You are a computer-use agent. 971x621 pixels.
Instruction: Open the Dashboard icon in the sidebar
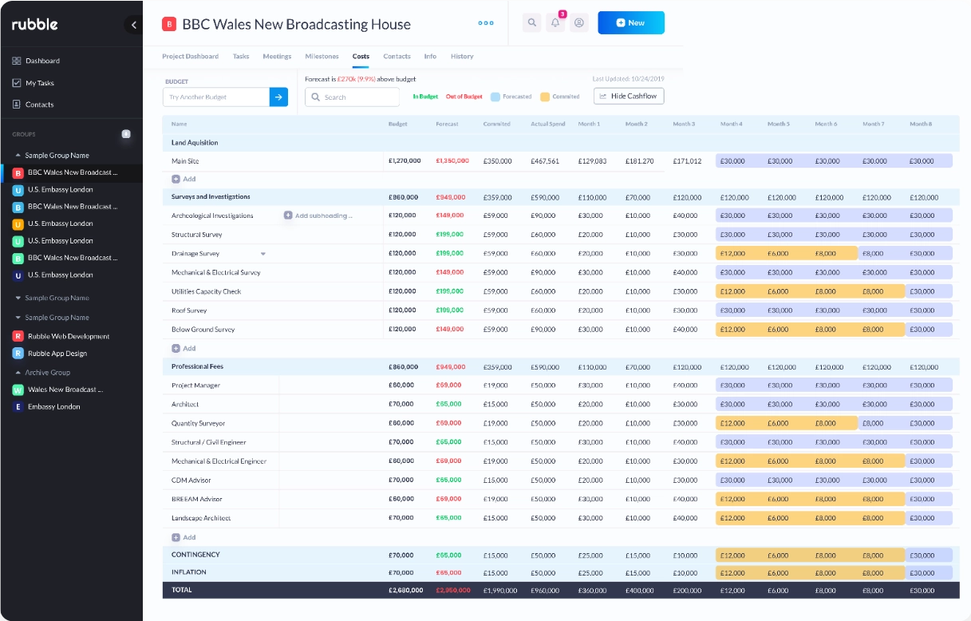point(17,61)
